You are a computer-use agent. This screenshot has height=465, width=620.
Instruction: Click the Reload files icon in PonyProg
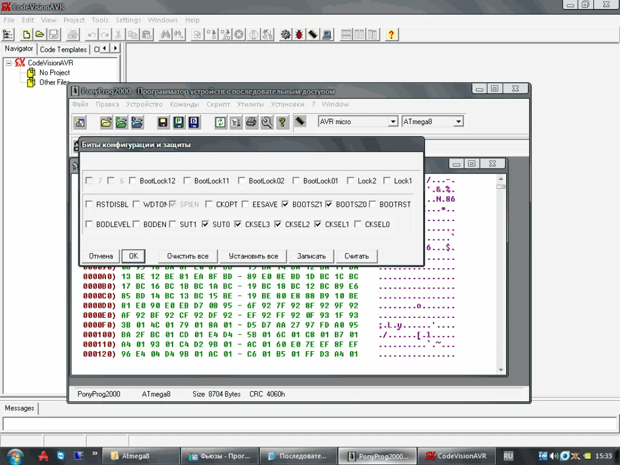pyautogui.click(x=220, y=122)
